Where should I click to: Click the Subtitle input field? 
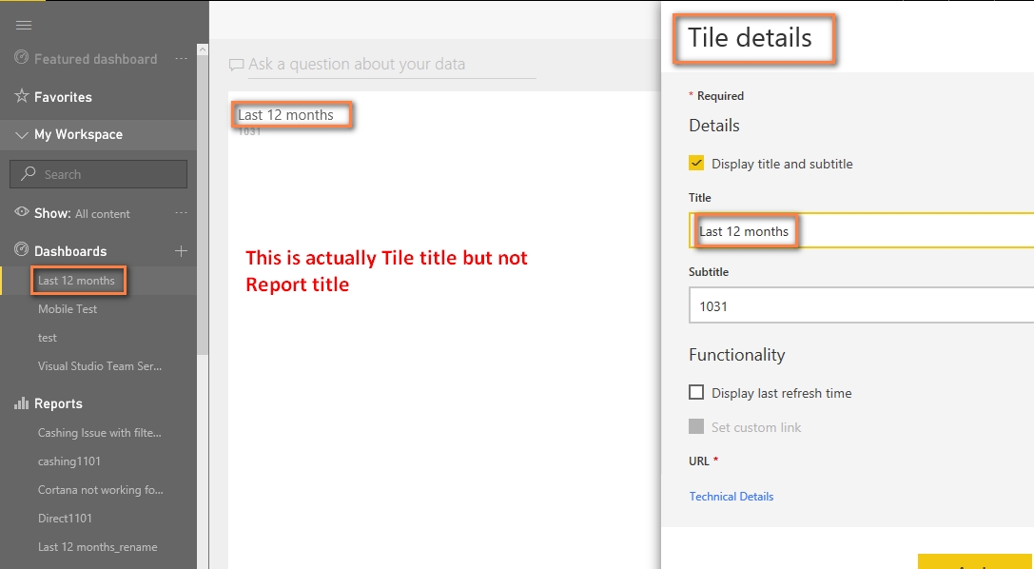(x=861, y=305)
